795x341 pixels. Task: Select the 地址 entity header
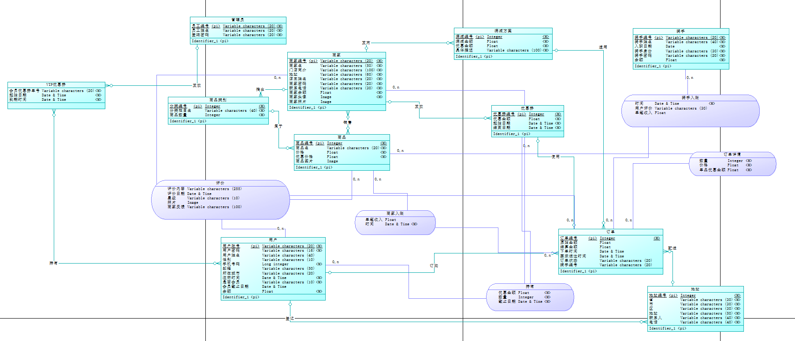pyautogui.click(x=695, y=289)
